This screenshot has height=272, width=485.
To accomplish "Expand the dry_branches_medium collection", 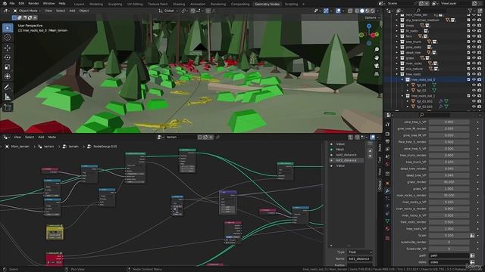I will click(x=397, y=20).
